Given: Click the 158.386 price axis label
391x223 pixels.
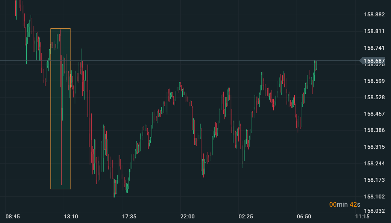Looking at the screenshot, I should [x=374, y=130].
